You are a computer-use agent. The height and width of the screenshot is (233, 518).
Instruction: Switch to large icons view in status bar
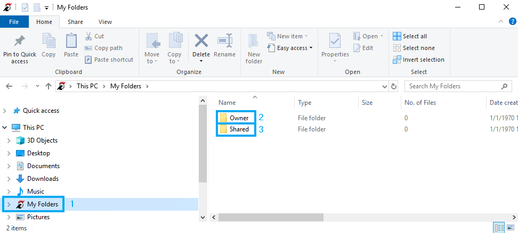(511, 227)
